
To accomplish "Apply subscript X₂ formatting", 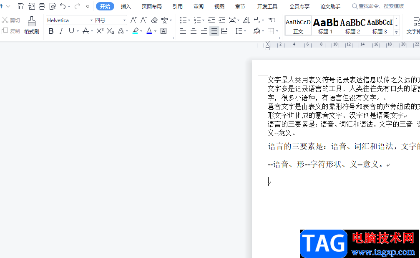I will [111, 31].
